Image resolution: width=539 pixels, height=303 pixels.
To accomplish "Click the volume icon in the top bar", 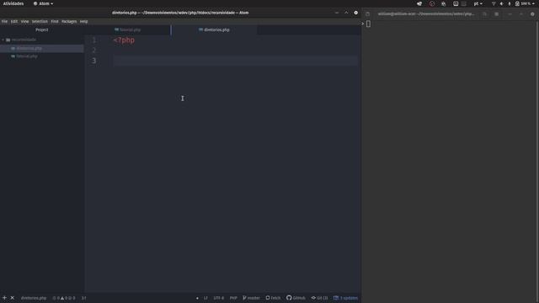I will pos(502,3).
